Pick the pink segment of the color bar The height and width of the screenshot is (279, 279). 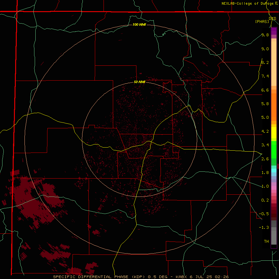(274, 188)
